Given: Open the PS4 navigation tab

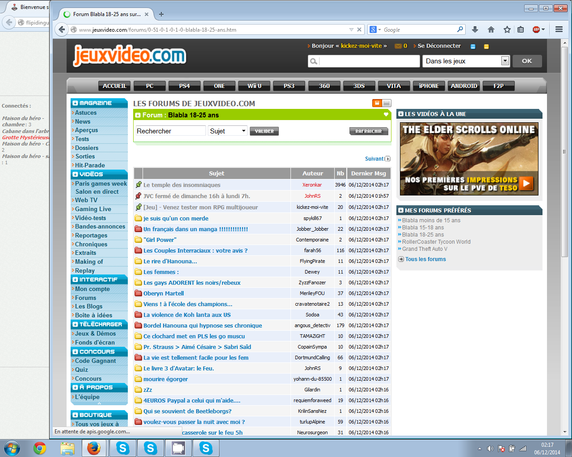Looking at the screenshot, I should tap(184, 86).
